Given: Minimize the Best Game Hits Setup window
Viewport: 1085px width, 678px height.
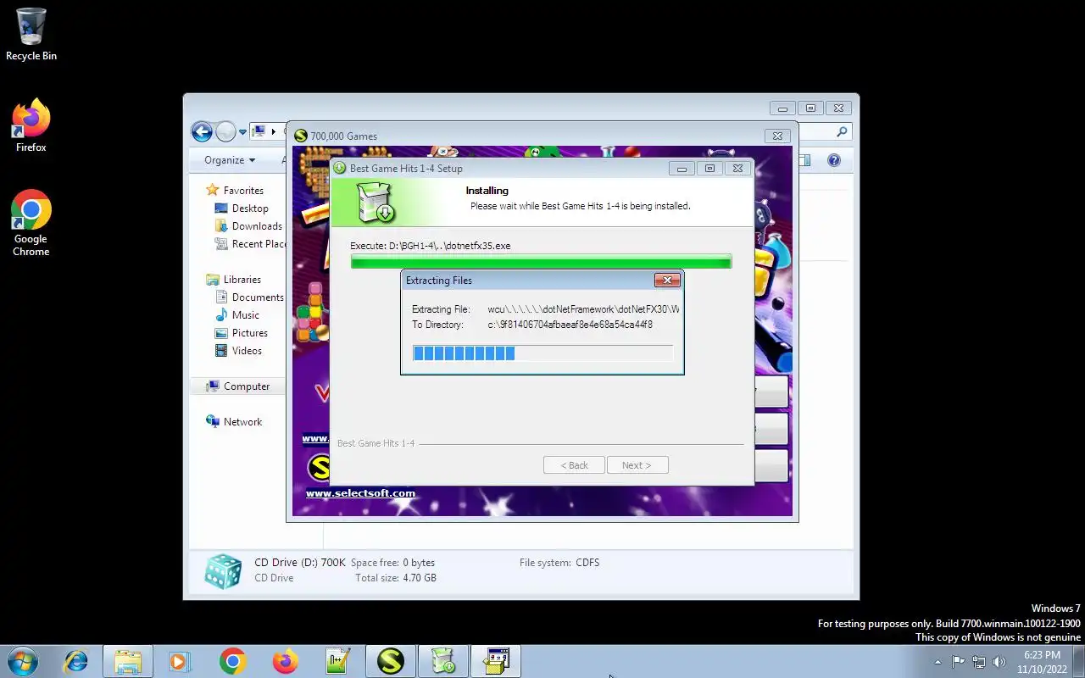Looking at the screenshot, I should coord(682,169).
